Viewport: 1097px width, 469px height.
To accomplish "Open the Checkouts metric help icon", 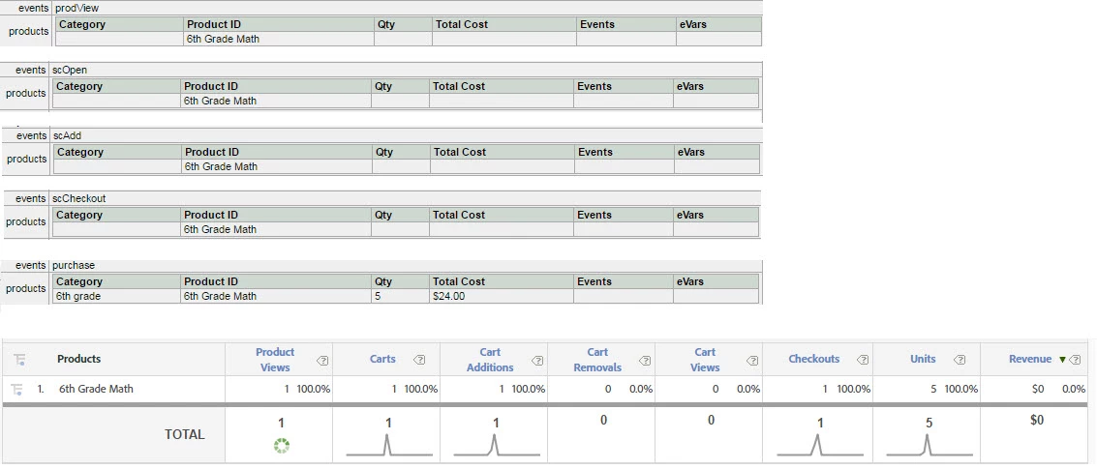I will [863, 360].
